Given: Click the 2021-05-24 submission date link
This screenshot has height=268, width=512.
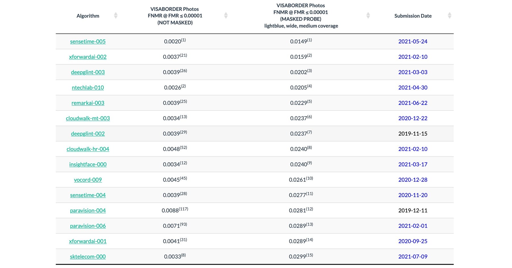Looking at the screenshot, I should [413, 41].
